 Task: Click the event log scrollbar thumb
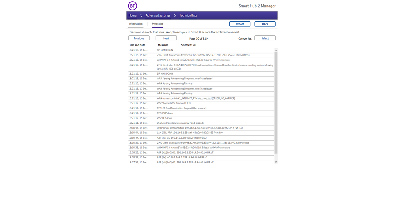point(276,103)
